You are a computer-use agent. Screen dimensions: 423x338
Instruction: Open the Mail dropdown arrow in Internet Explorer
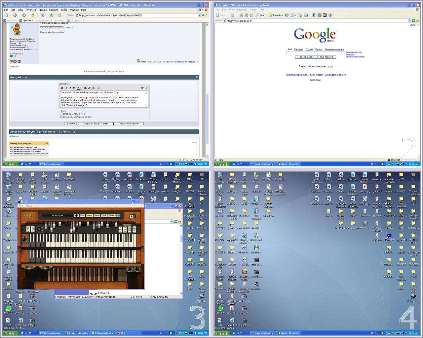click(295, 15)
